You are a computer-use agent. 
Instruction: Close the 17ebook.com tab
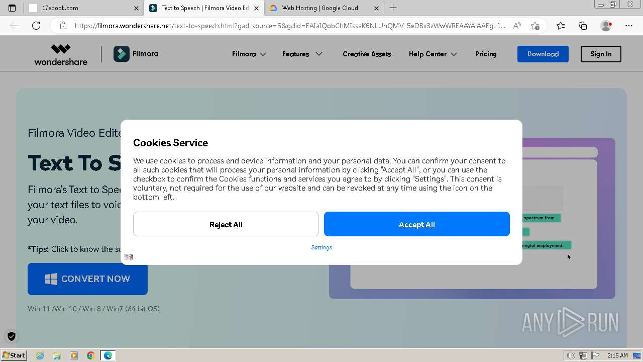click(136, 8)
